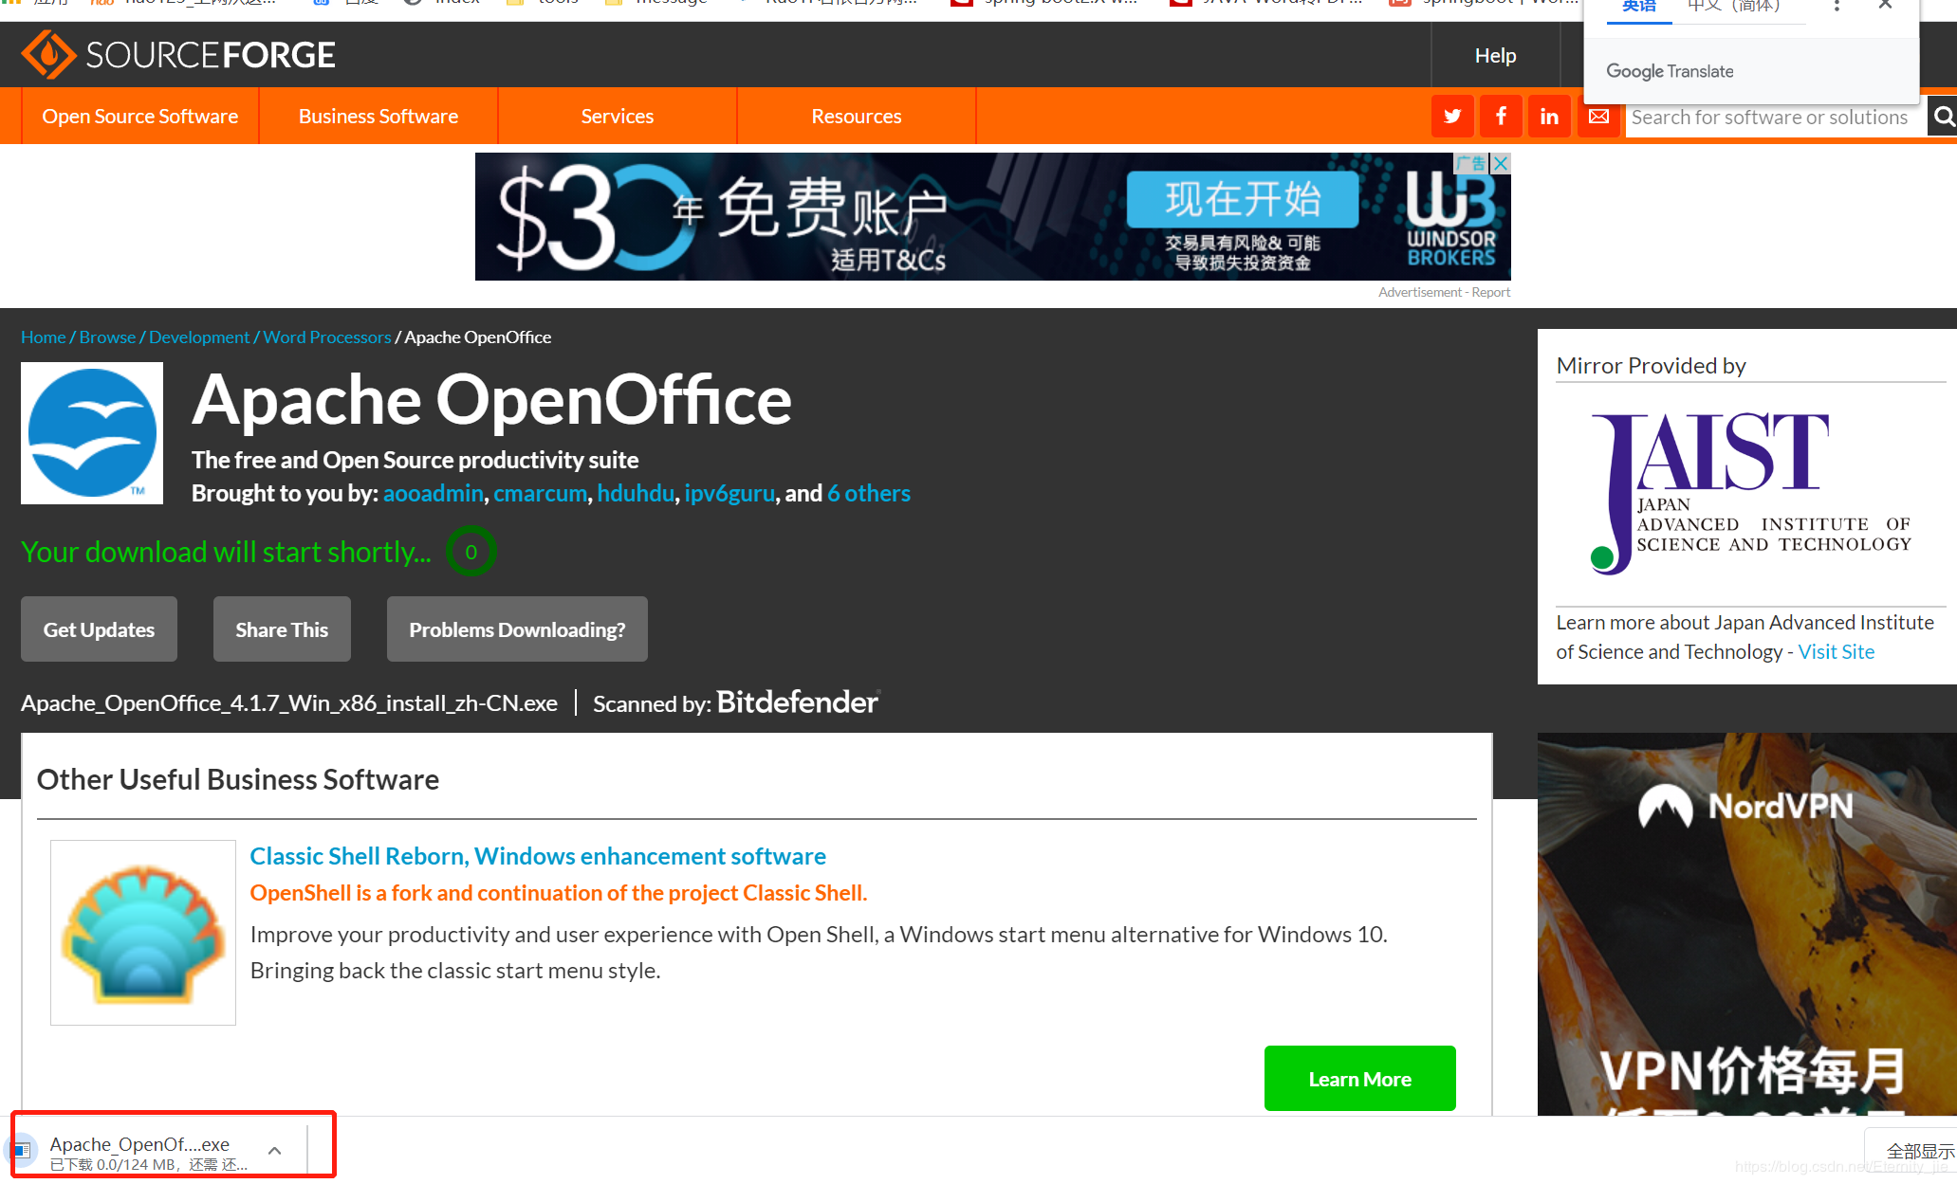Select the 中文(简体) translate tab
The width and height of the screenshot is (1957, 1184).
click(x=1733, y=7)
